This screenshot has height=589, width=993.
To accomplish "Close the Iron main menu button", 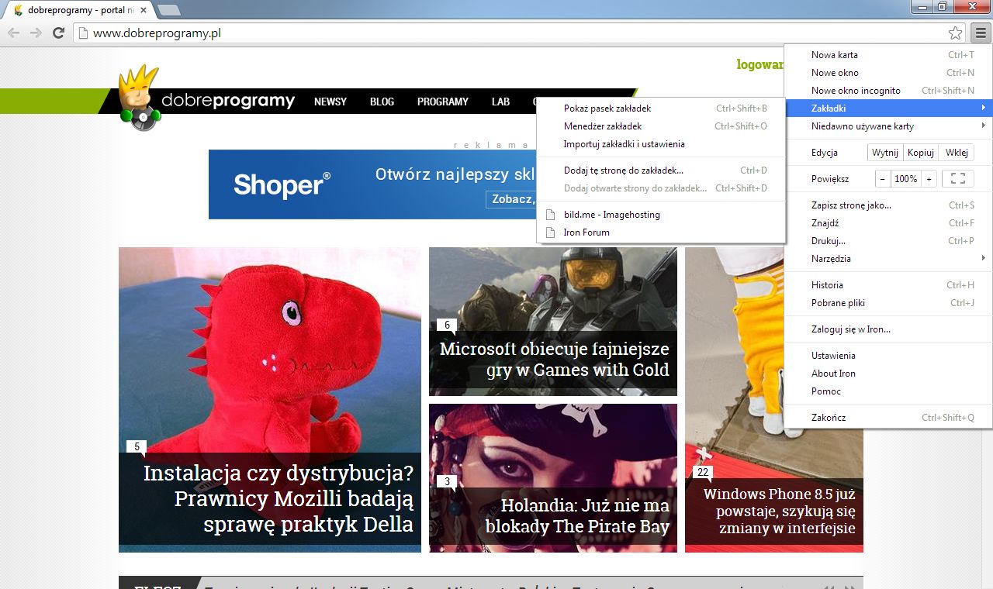I will point(981,33).
